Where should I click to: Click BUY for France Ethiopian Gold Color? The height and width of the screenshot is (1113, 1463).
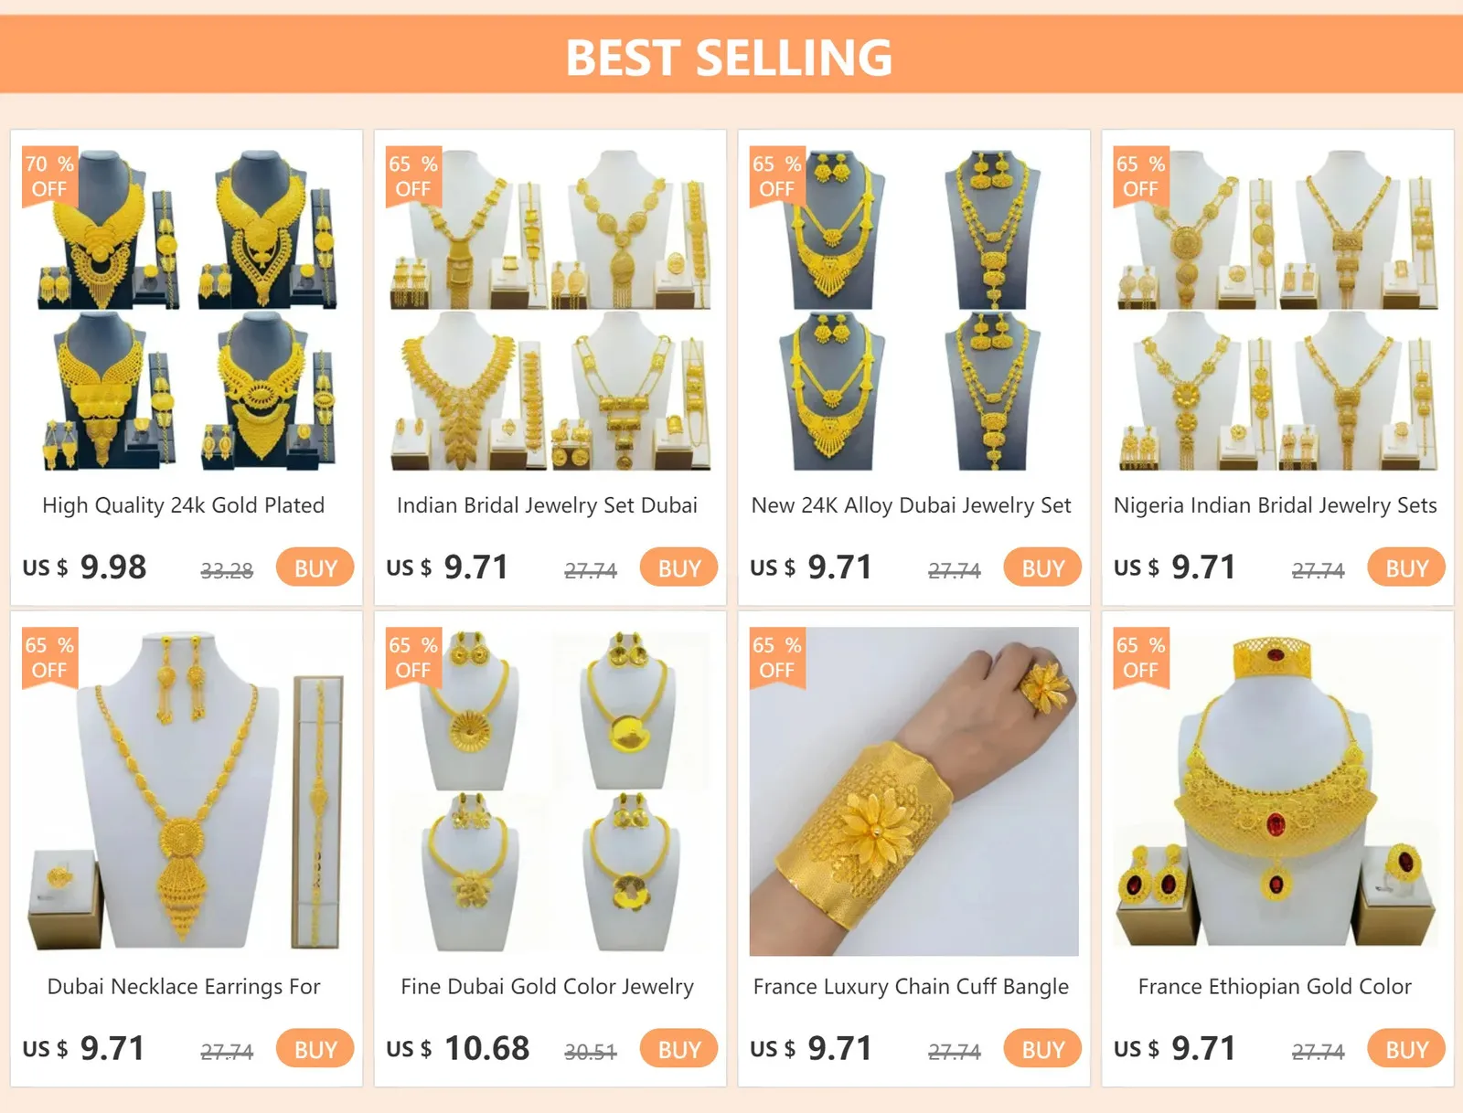(x=1406, y=1049)
